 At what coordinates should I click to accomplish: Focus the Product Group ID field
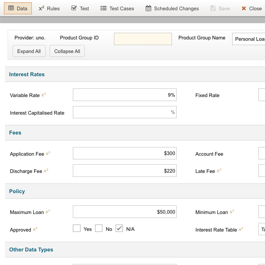click(x=143, y=39)
